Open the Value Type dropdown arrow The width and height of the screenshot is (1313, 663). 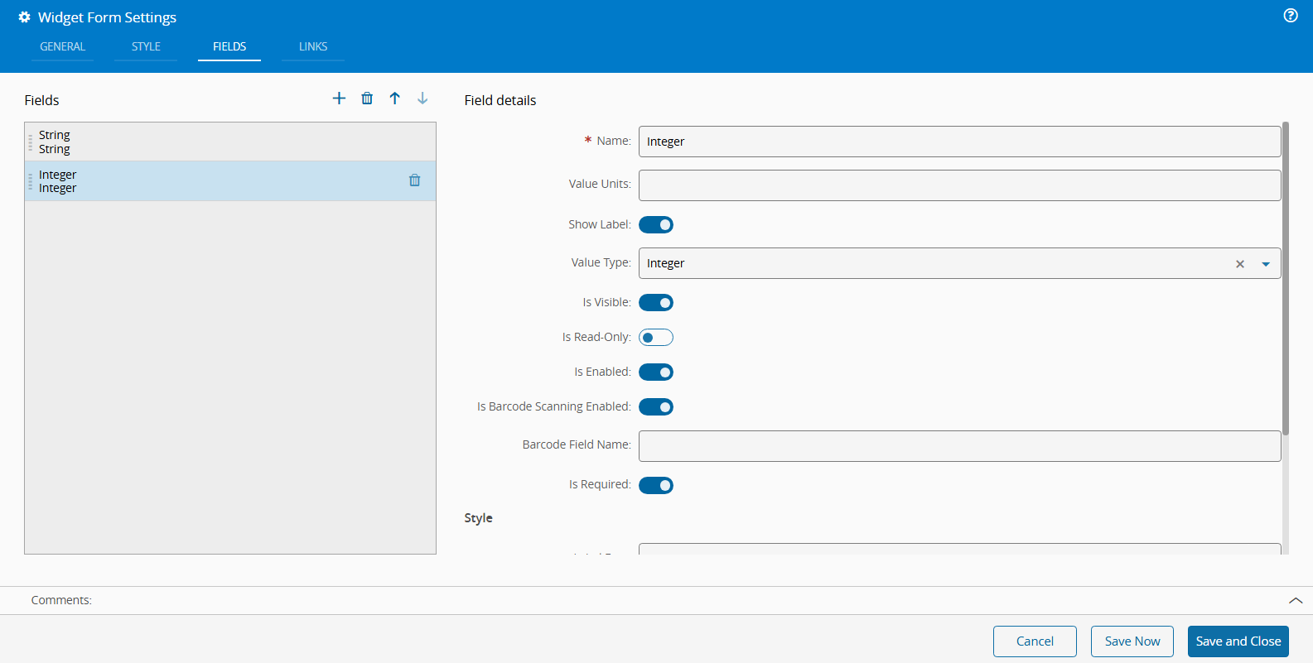click(1265, 264)
